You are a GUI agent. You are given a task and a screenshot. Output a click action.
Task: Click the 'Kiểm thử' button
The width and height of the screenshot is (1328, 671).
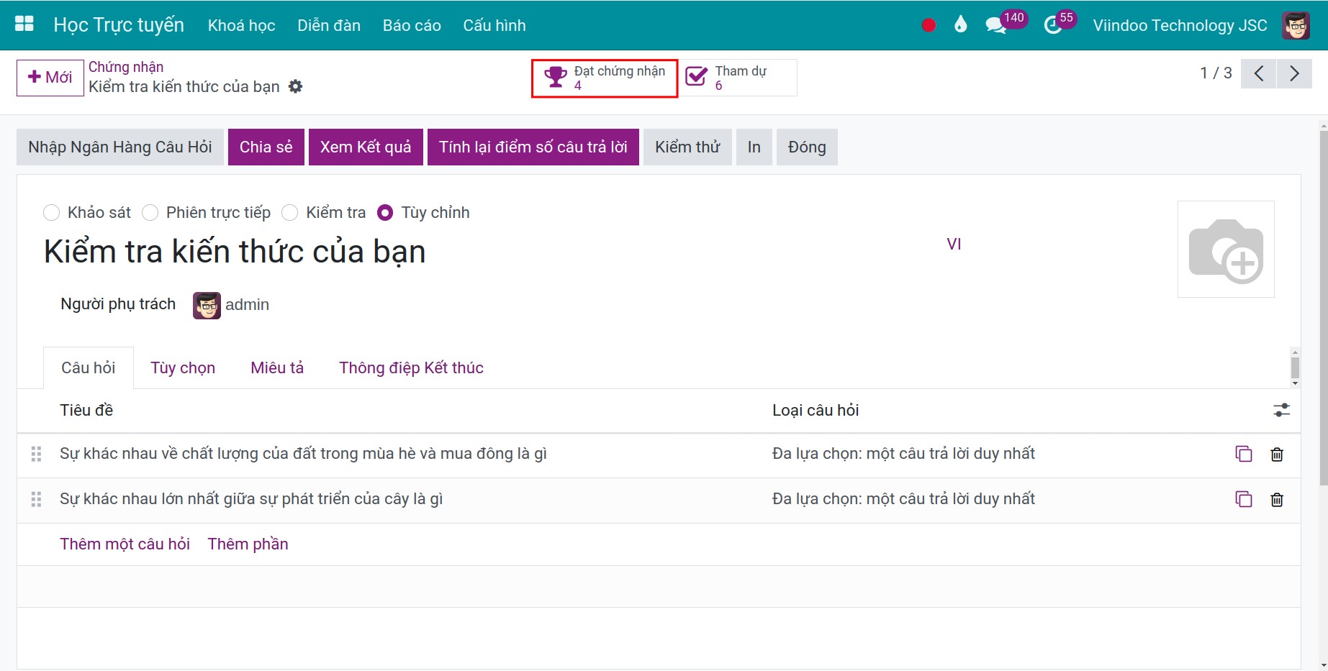[687, 147]
